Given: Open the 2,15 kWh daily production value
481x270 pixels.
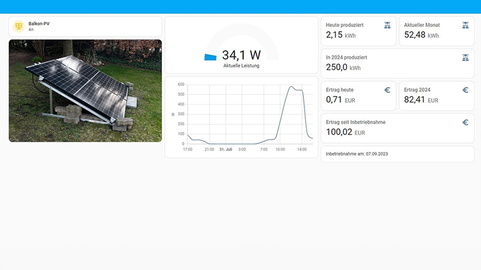Looking at the screenshot, I should pos(341,35).
